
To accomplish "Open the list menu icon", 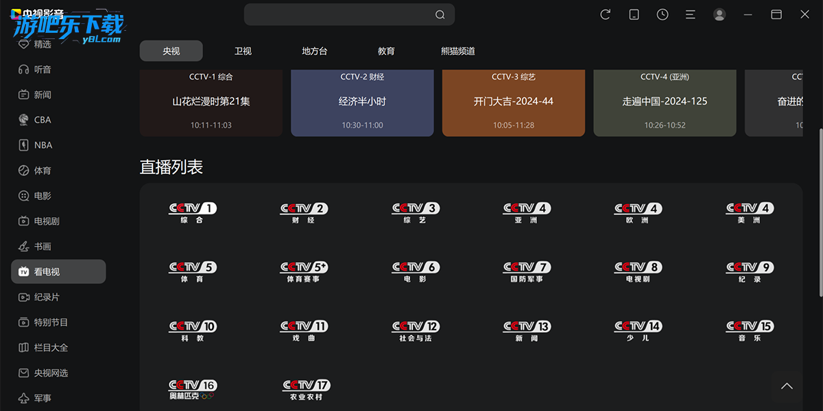I will [691, 14].
